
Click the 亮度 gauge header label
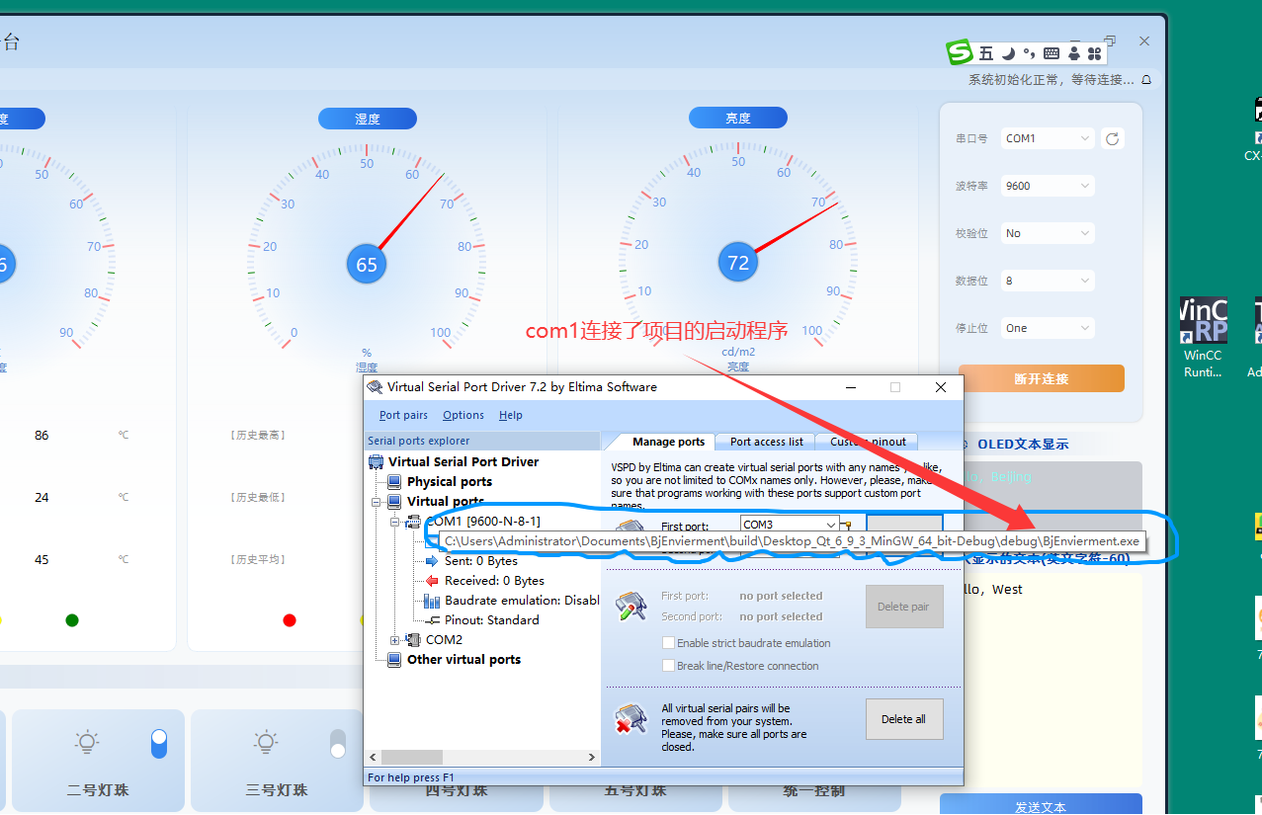737,118
